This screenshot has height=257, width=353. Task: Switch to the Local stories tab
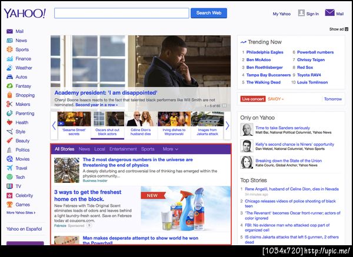100,149
